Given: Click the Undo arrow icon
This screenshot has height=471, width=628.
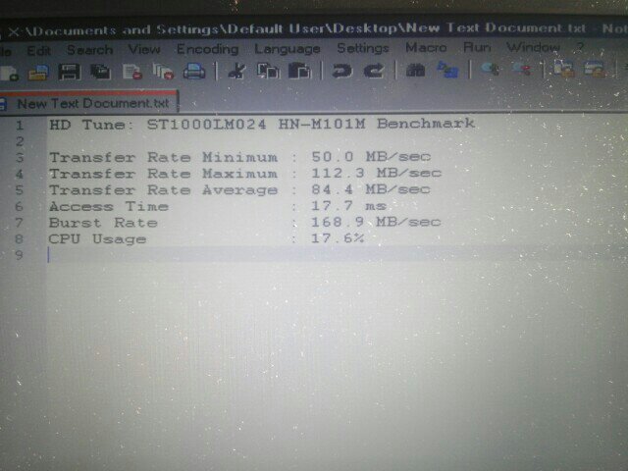Looking at the screenshot, I should tap(341, 71).
